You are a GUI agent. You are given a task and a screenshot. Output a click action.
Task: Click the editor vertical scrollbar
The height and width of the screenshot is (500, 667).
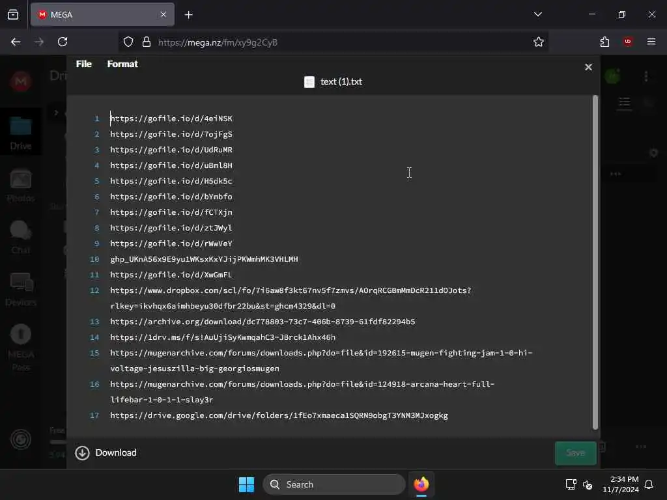coord(595,262)
